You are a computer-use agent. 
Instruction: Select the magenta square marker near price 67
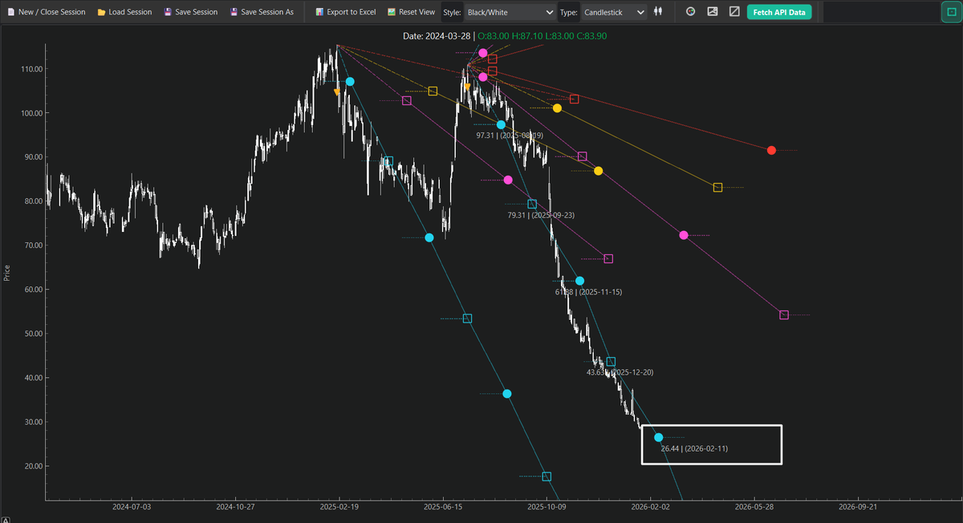(x=607, y=258)
